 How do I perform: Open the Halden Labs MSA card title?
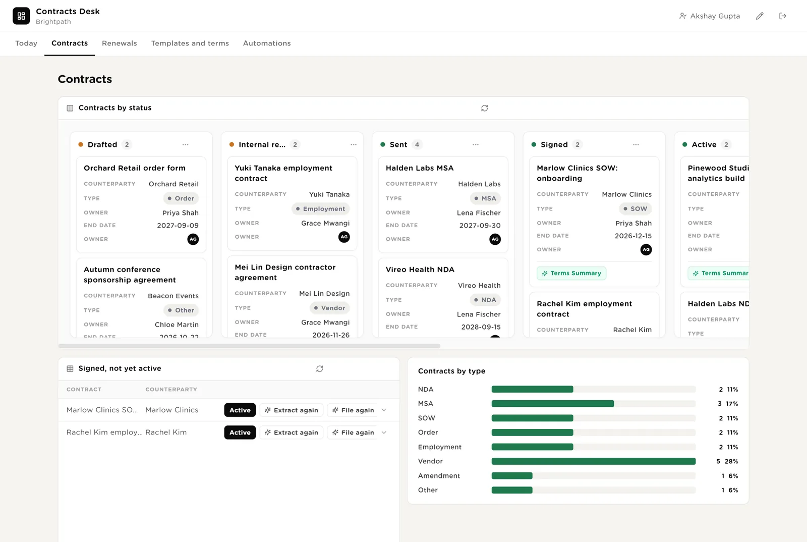(420, 168)
